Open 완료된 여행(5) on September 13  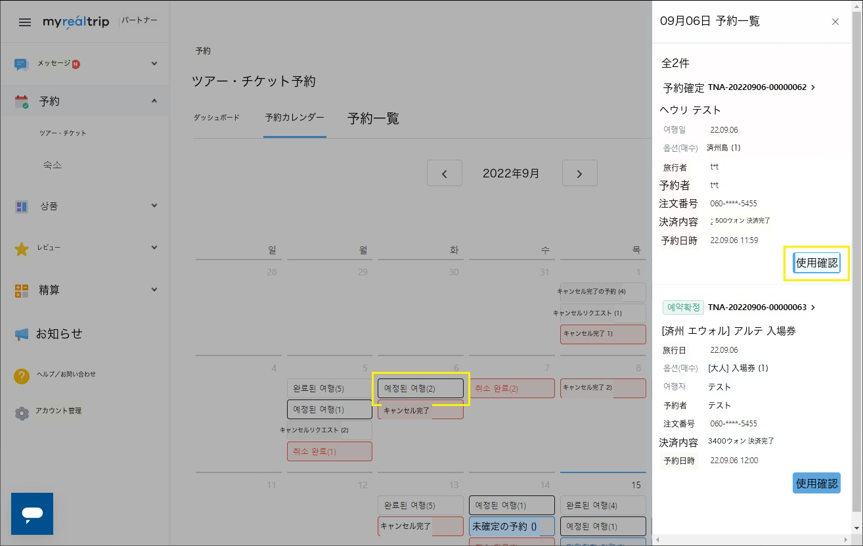click(421, 505)
